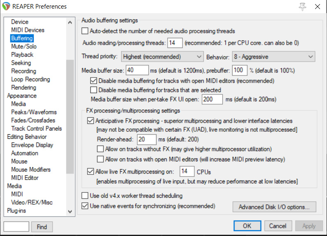Click the Find button
The width and height of the screenshot is (327, 236).
42,227
